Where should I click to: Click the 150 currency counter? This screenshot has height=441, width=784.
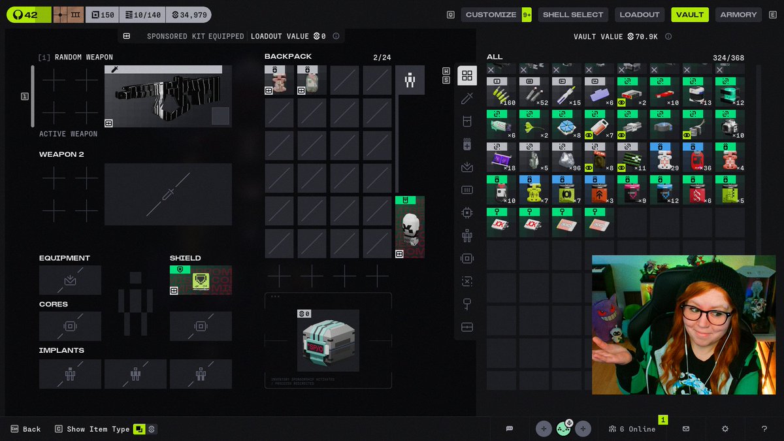pyautogui.click(x=101, y=14)
